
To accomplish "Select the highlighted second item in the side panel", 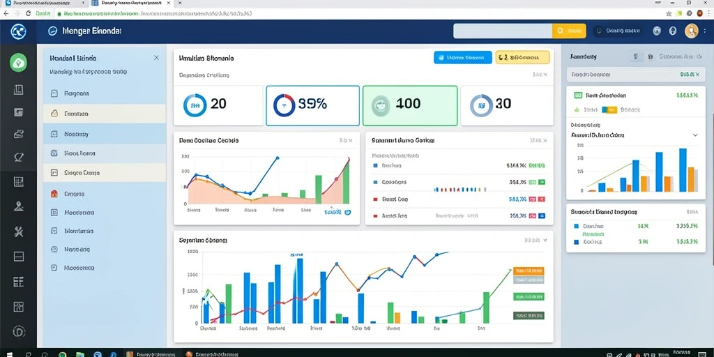I will [x=105, y=114].
